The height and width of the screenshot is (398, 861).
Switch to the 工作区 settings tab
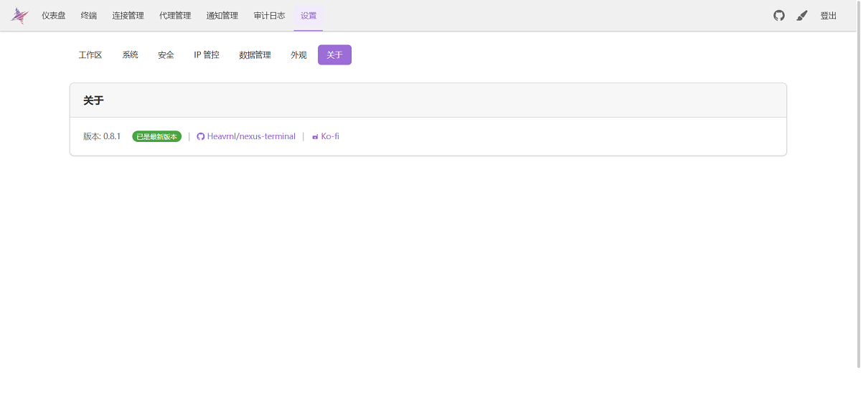90,55
